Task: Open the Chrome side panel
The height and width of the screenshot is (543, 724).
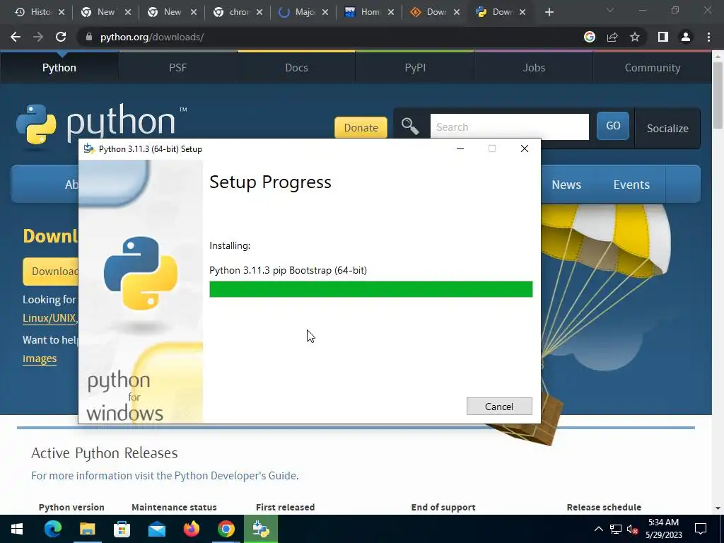Action: (x=663, y=37)
